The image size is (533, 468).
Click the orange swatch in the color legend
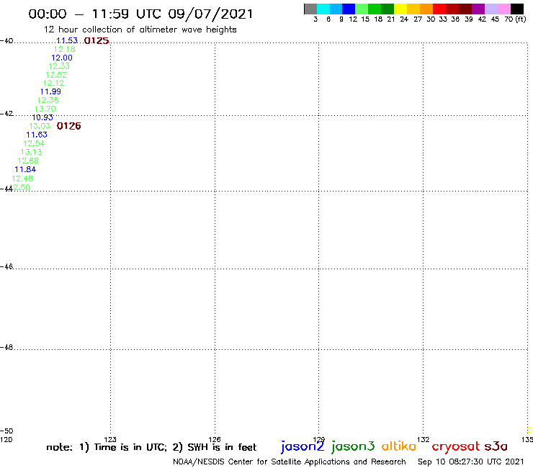[426, 9]
